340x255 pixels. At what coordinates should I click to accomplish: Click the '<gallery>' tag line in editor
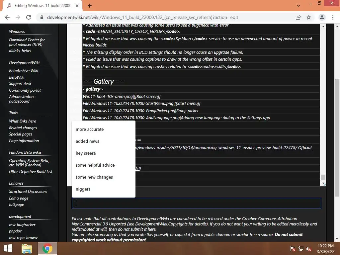93,89
